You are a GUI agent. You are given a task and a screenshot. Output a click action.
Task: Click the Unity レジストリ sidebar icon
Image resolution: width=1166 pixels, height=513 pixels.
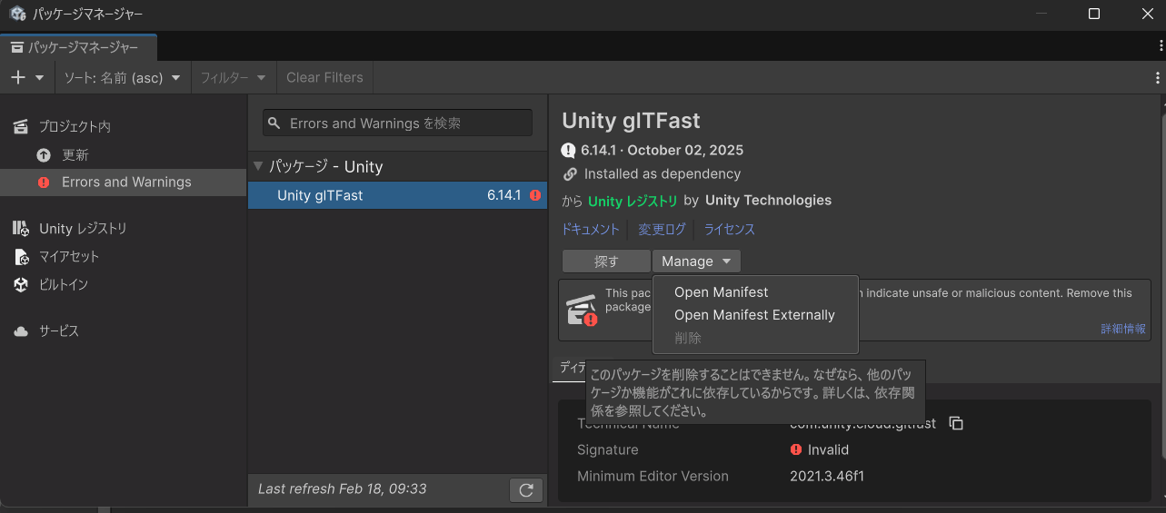pos(21,229)
